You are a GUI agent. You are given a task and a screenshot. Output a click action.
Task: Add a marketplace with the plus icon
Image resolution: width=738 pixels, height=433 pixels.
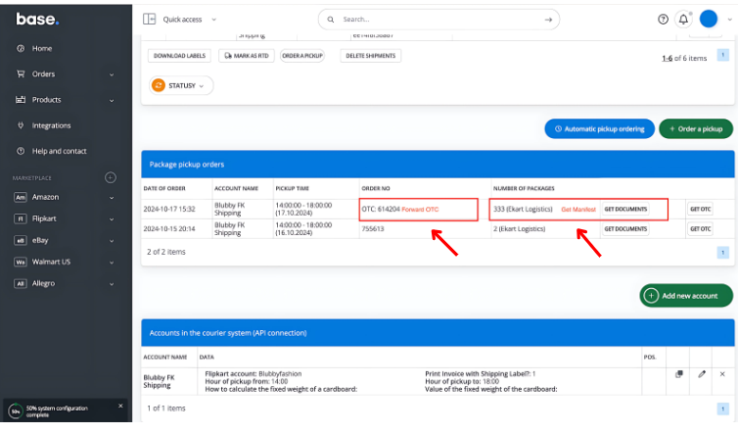pyautogui.click(x=111, y=177)
